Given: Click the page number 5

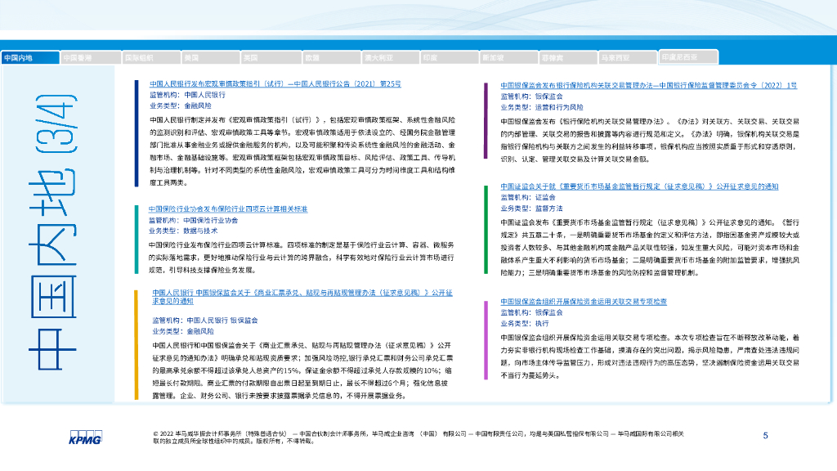Looking at the screenshot, I should pos(765,436).
